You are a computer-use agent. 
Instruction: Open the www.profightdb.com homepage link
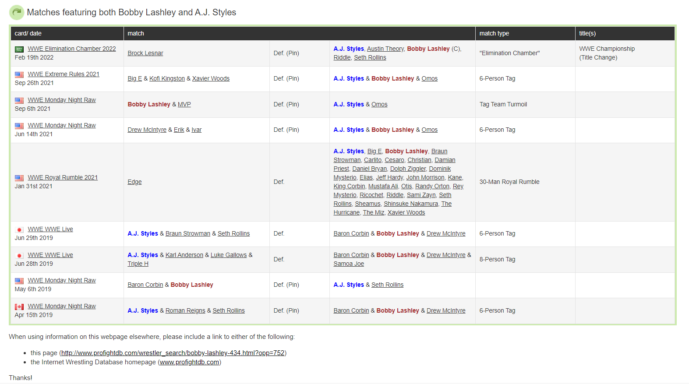tap(190, 362)
